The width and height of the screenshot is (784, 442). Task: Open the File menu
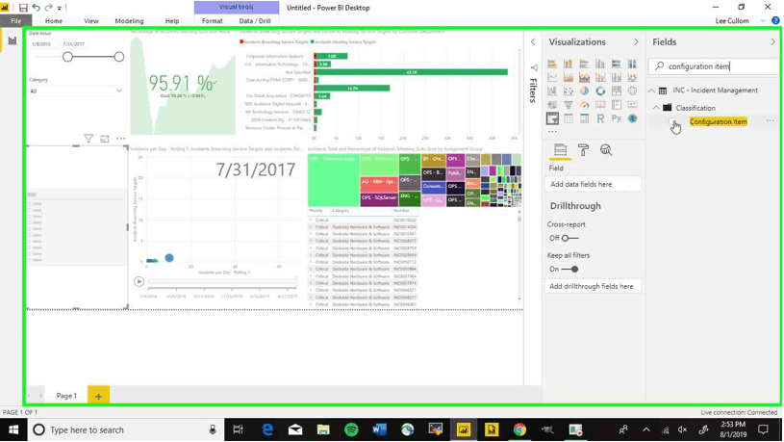click(x=16, y=21)
